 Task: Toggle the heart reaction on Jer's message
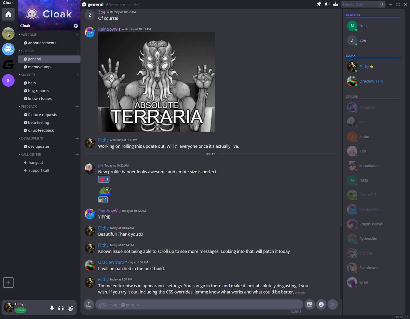tap(104, 179)
